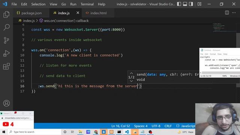Click the VS Code logo icon

coord(5,4)
